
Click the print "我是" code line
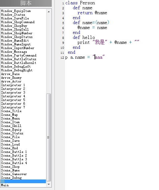point(108,42)
